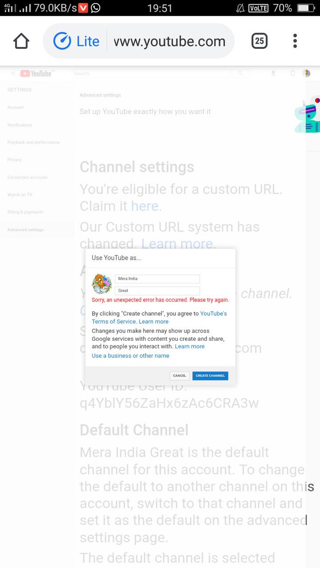320x568 pixels.
Task: Click Learn more after Terms of Service
Action: click(154, 322)
